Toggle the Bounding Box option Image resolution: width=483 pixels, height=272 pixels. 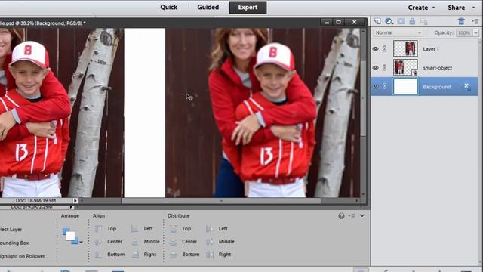coord(14,243)
